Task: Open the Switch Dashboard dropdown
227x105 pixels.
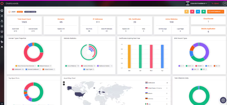Action: click(215, 11)
